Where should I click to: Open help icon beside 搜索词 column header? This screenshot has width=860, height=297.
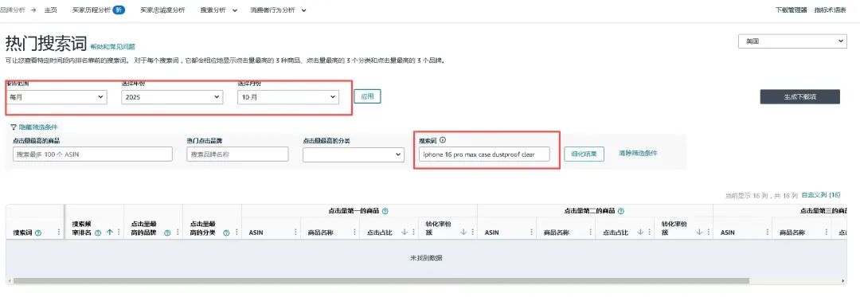click(38, 233)
